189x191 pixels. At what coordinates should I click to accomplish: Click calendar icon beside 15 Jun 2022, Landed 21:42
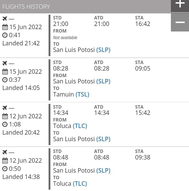5,27
